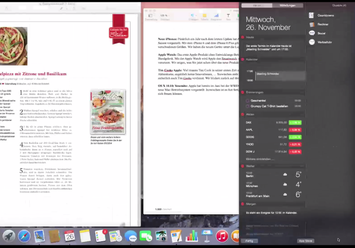355x248 pixels.
Task: Click the Weltzeituhr widget name
Action: [324, 42]
